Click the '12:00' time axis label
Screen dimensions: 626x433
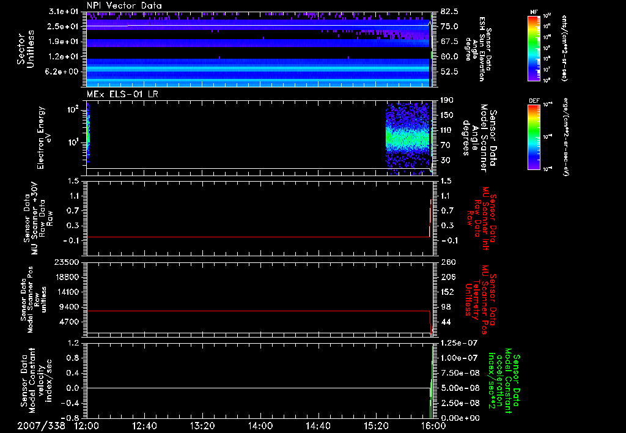pyautogui.click(x=86, y=426)
